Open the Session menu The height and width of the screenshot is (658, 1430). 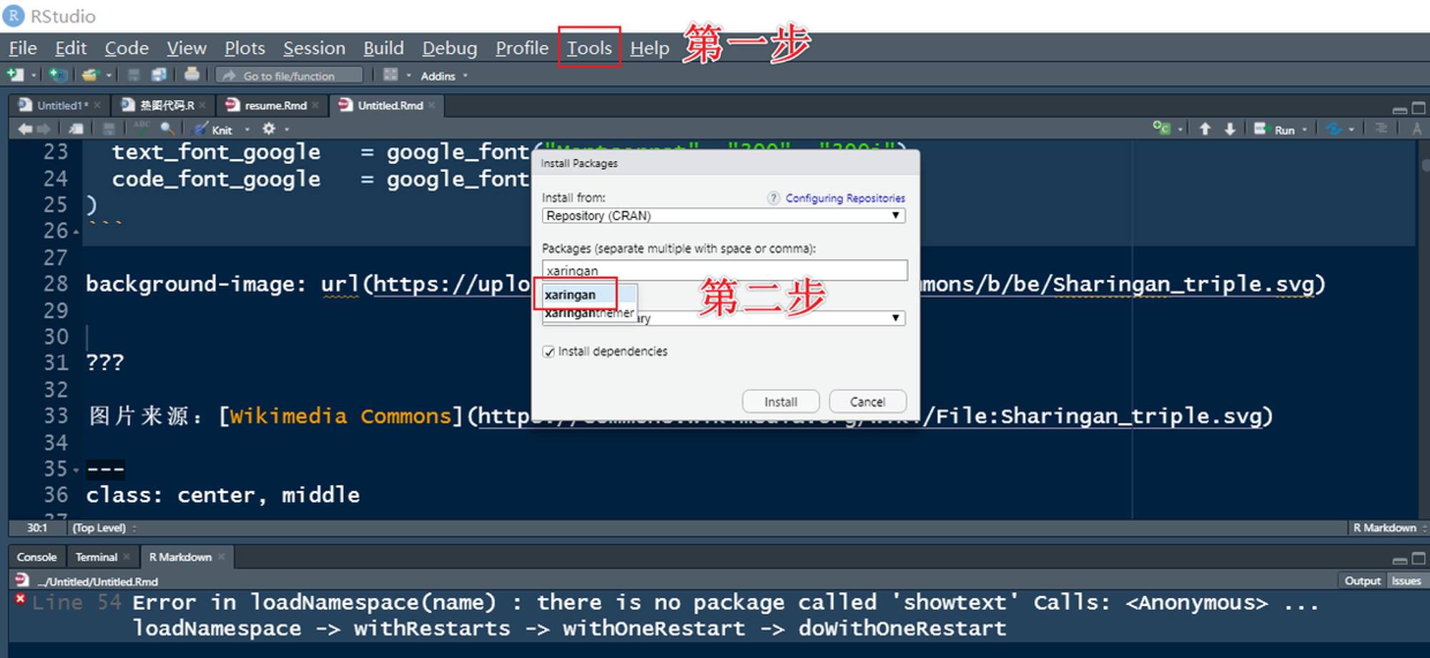click(x=314, y=48)
